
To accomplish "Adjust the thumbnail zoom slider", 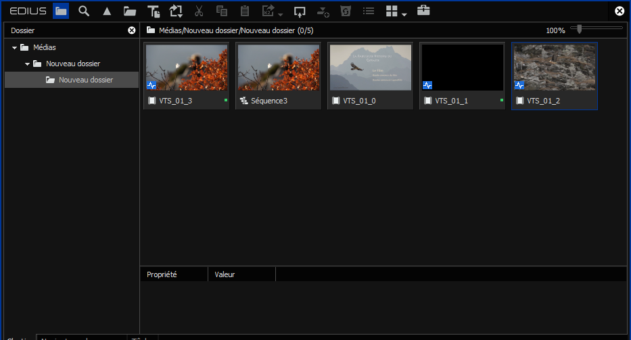I will 580,28.
